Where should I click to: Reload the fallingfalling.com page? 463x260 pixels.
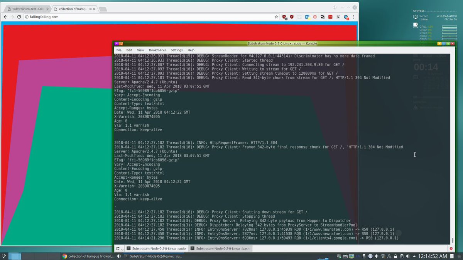click(x=19, y=17)
